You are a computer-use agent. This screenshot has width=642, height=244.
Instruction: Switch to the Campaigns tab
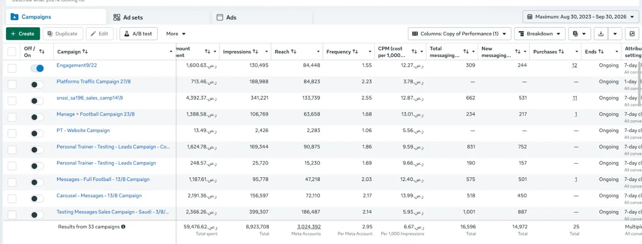55,17
